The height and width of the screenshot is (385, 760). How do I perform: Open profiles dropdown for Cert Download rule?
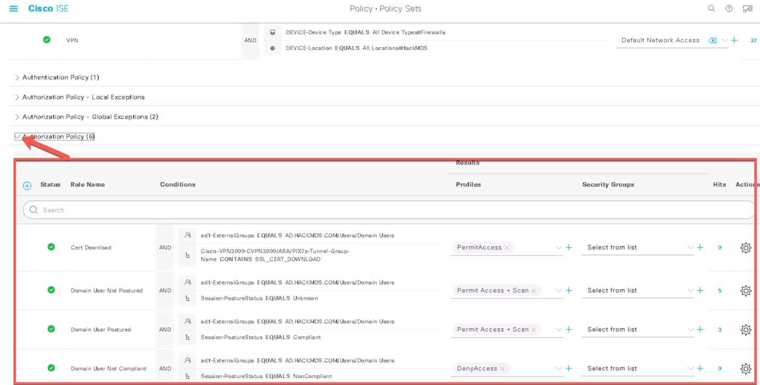click(x=559, y=248)
